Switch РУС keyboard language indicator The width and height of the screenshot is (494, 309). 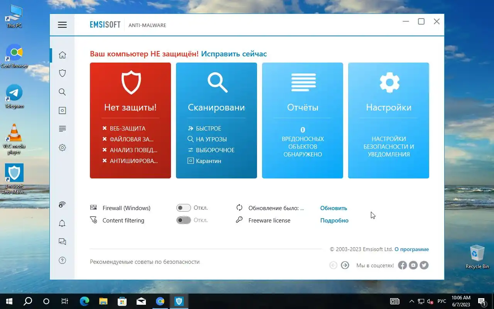442,301
